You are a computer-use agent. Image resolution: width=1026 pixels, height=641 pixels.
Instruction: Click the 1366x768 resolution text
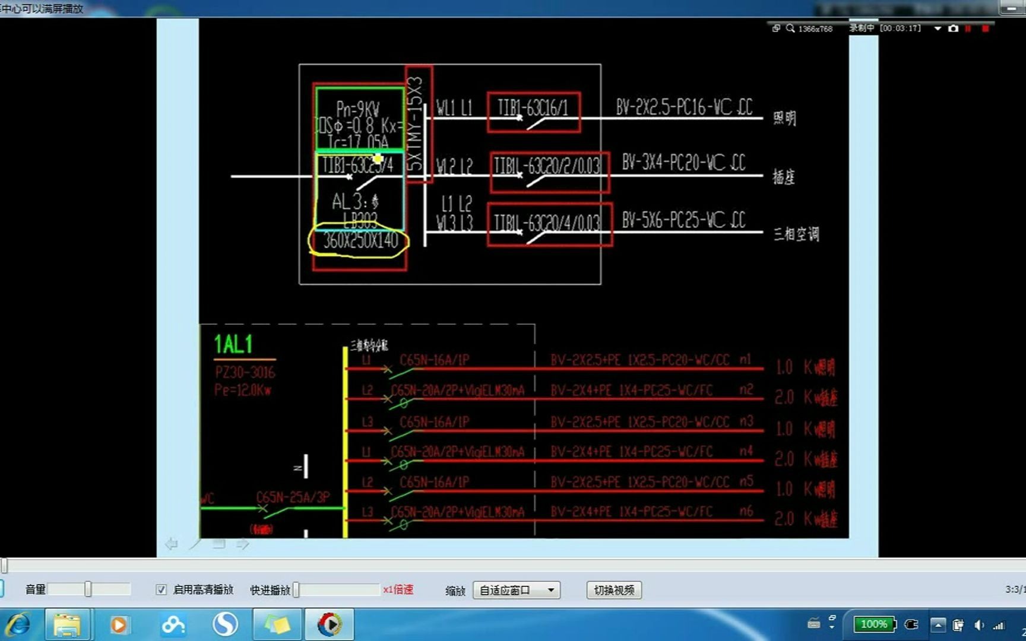[815, 28]
